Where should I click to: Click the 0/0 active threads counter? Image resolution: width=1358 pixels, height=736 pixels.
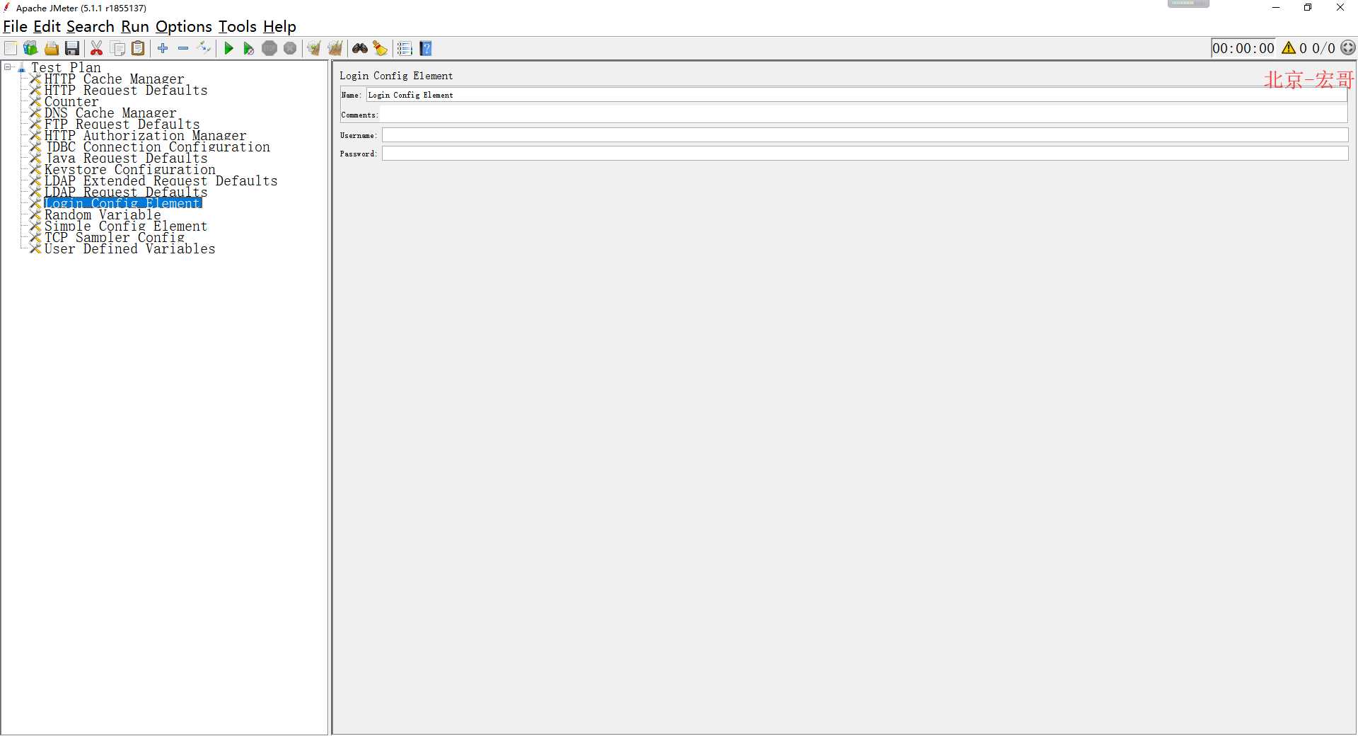(x=1323, y=48)
